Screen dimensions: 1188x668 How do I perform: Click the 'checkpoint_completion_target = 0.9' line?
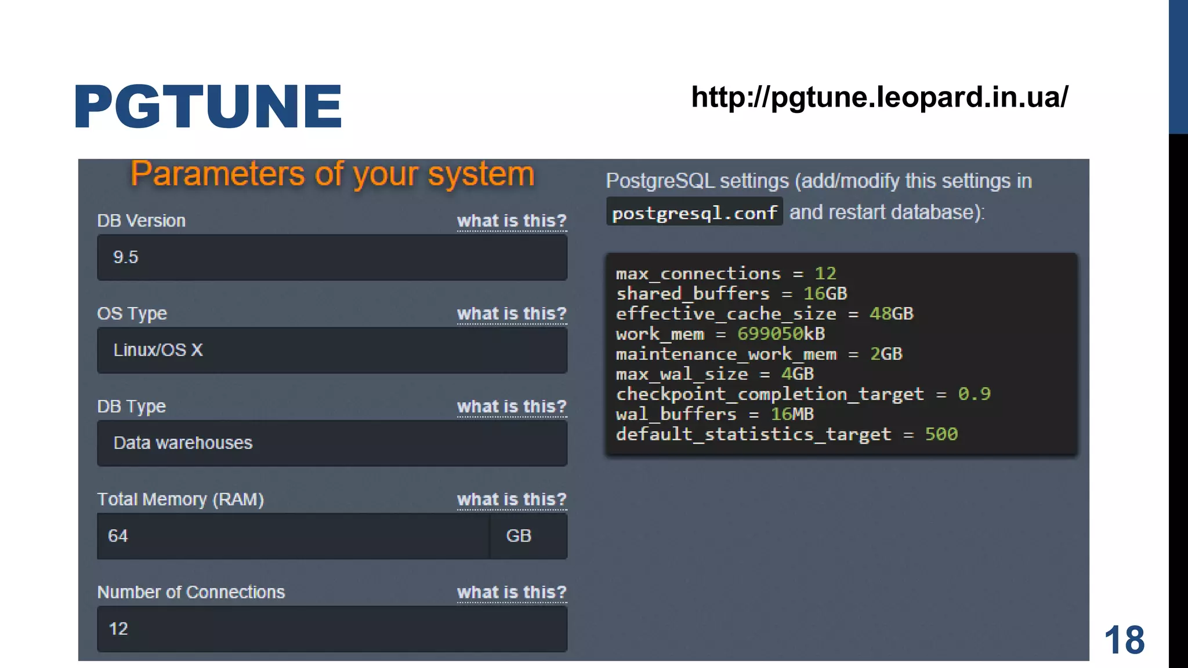[803, 395]
